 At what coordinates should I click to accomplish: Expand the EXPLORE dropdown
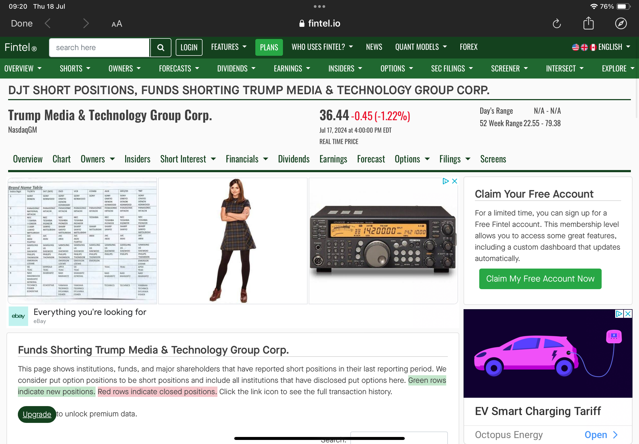618,68
